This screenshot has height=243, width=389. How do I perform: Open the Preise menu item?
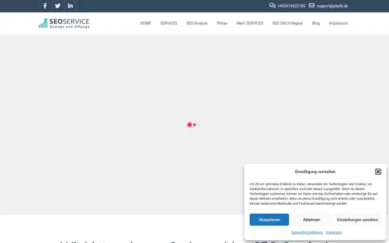pos(222,23)
